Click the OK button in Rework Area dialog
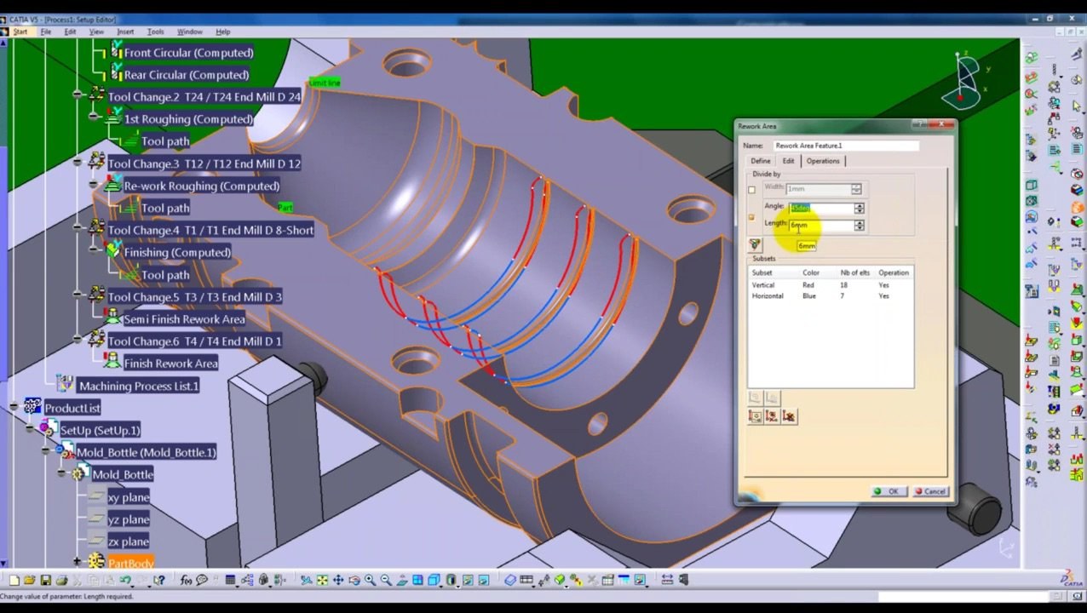Image resolution: width=1087 pixels, height=613 pixels. (x=889, y=491)
